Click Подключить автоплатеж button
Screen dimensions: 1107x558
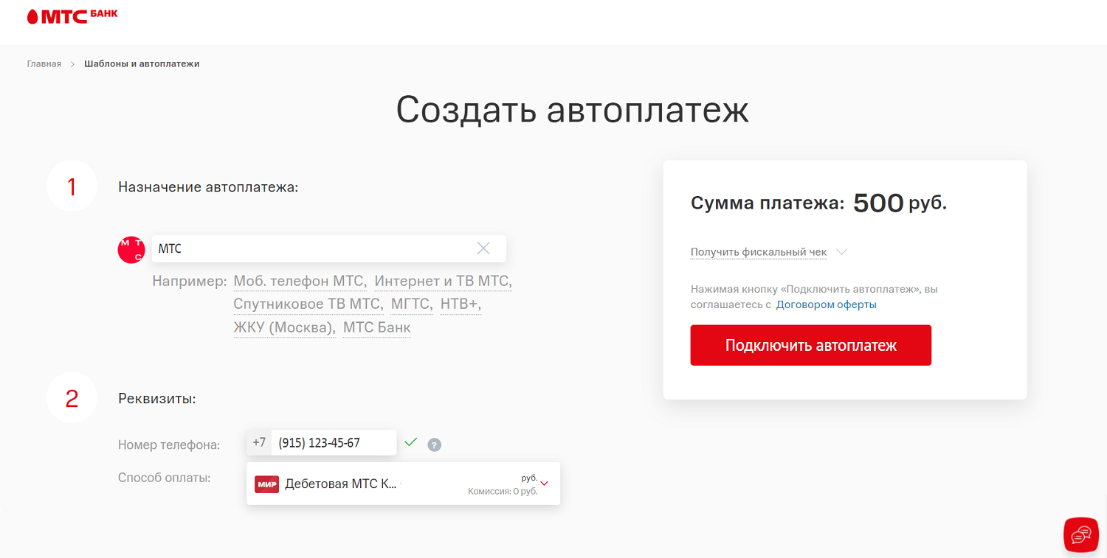click(x=811, y=345)
